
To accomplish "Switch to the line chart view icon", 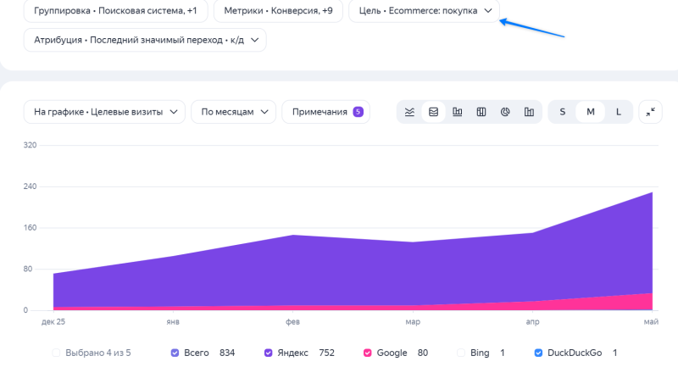I will [x=409, y=112].
